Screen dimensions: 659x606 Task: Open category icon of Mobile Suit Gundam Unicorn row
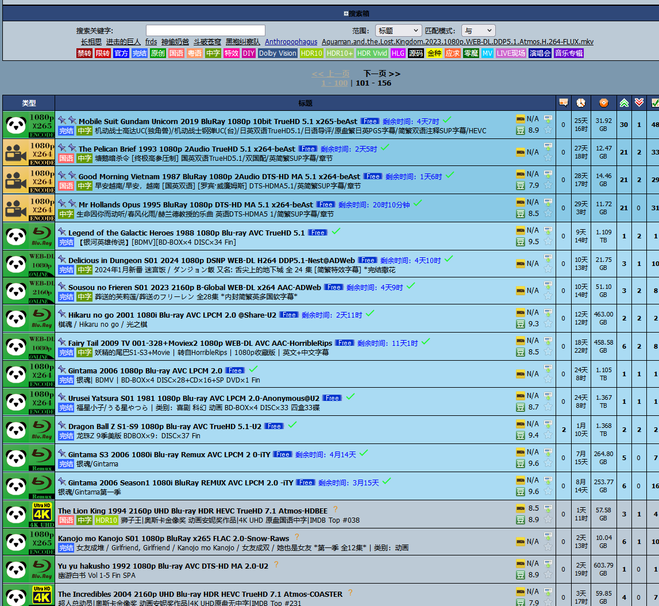point(29,125)
